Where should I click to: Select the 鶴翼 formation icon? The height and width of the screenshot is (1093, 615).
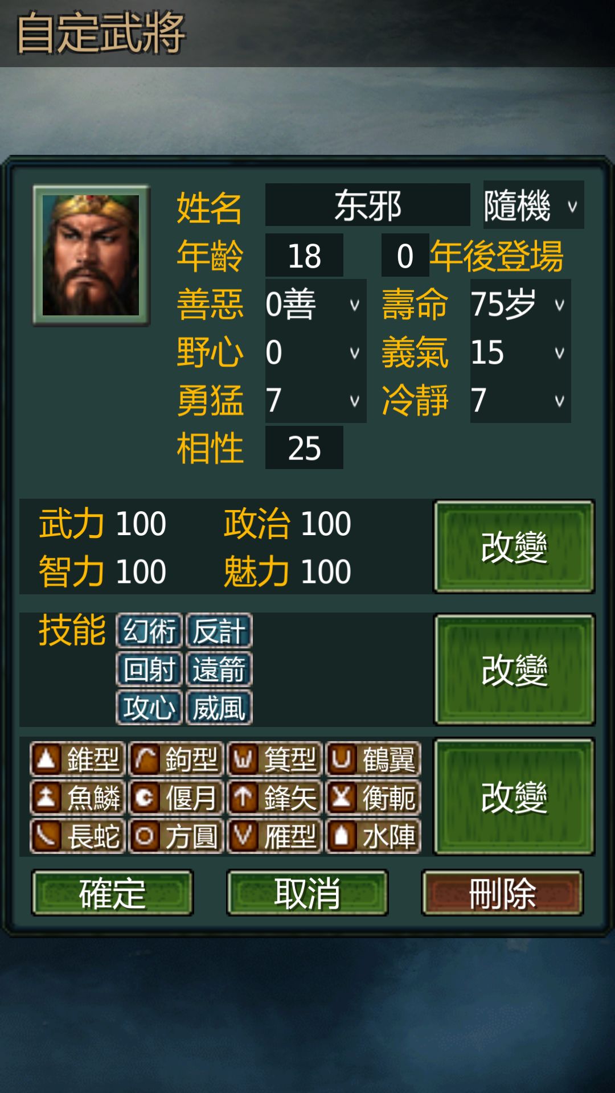[373, 759]
